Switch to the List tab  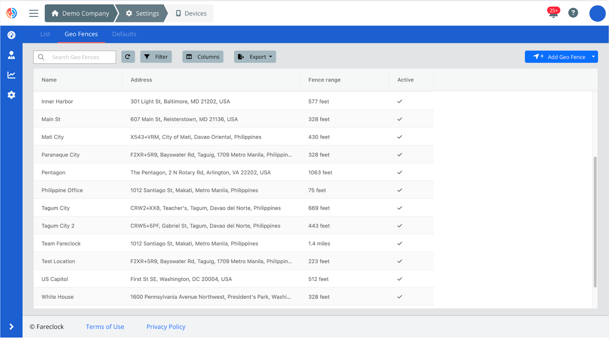tap(45, 34)
